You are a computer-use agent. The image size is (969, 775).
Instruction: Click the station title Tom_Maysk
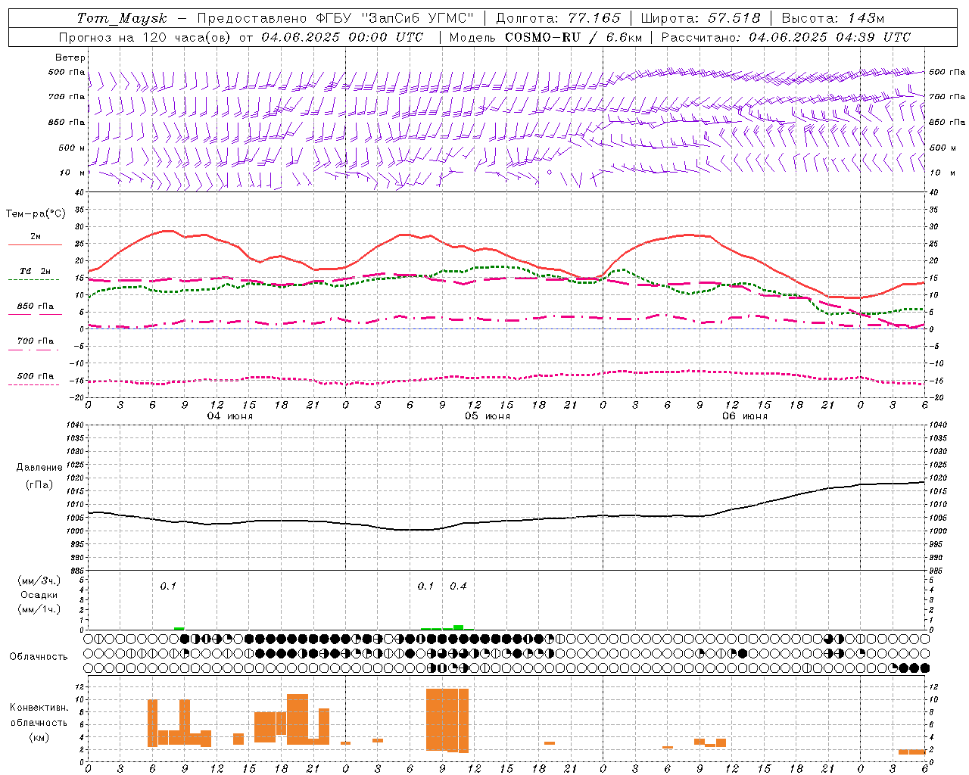click(122, 18)
